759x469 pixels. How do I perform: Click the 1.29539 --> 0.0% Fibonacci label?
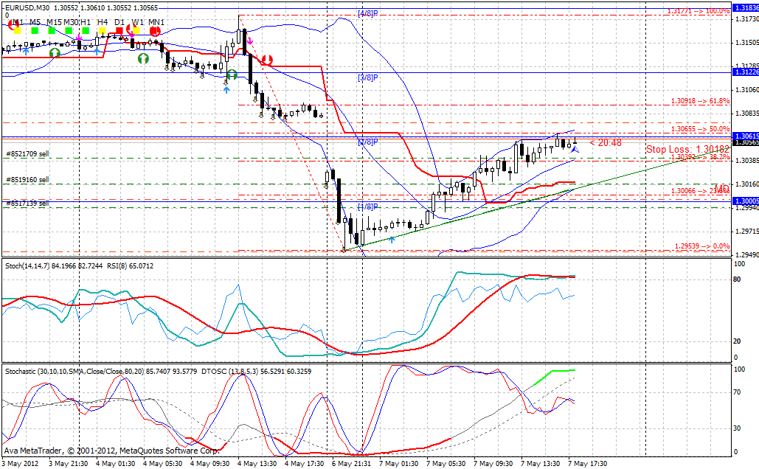point(702,246)
